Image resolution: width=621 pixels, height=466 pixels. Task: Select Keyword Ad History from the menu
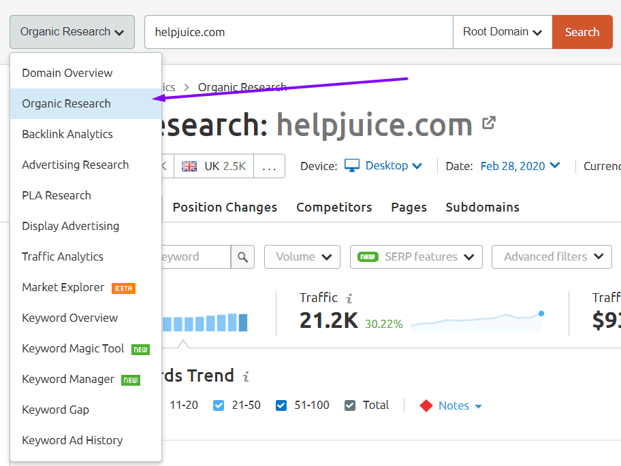point(86,440)
